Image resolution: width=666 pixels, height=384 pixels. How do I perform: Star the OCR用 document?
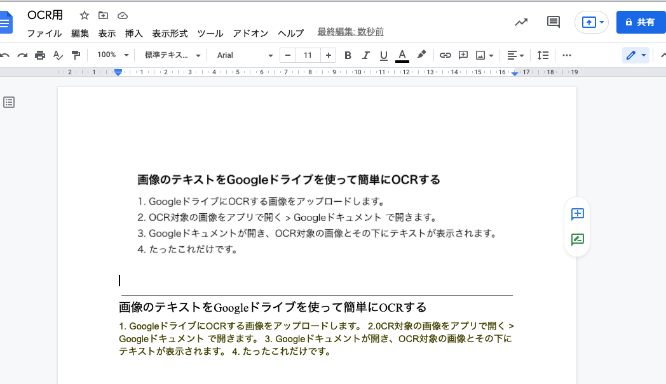(85, 16)
